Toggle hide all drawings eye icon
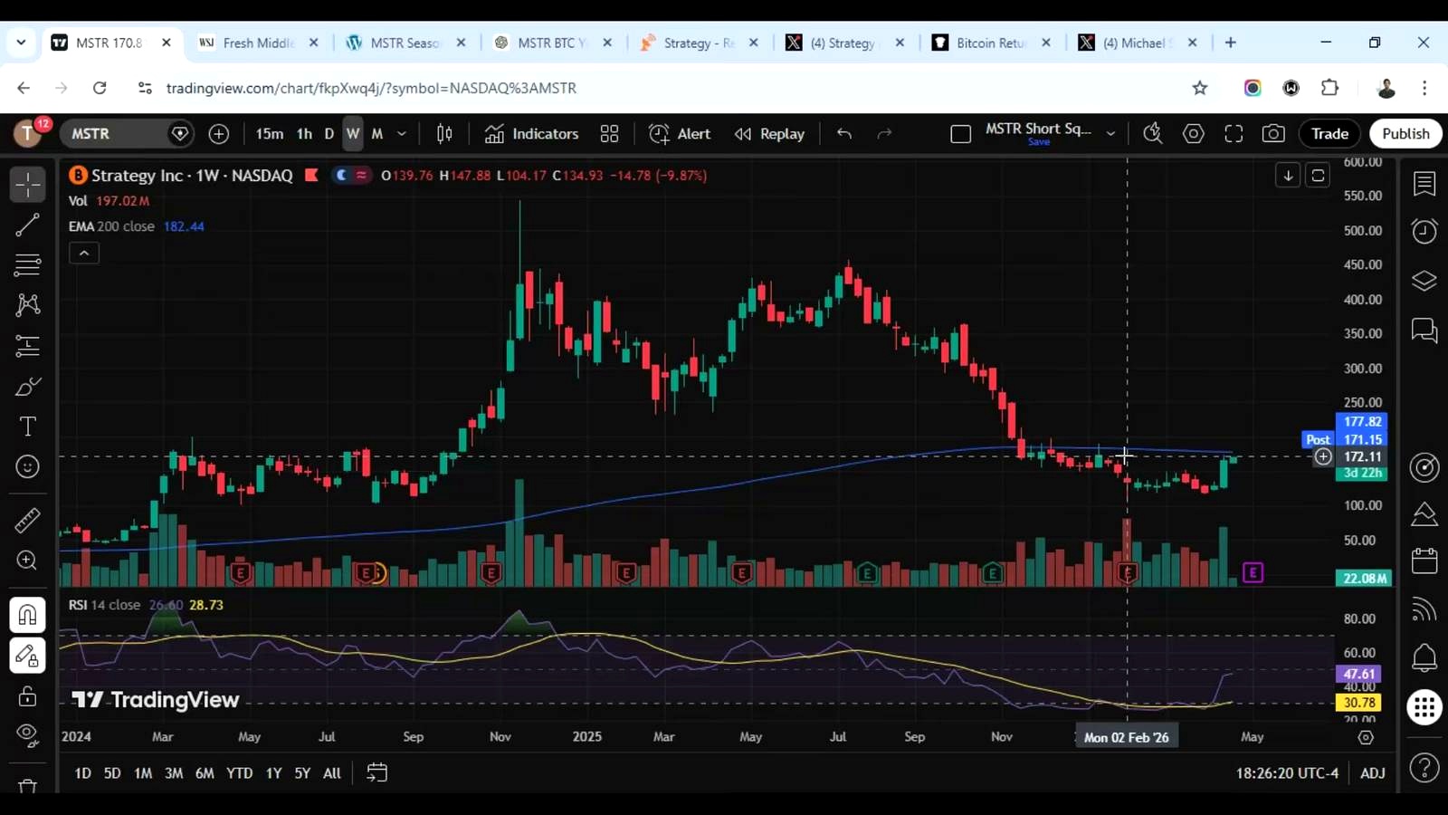1448x815 pixels. (27, 734)
